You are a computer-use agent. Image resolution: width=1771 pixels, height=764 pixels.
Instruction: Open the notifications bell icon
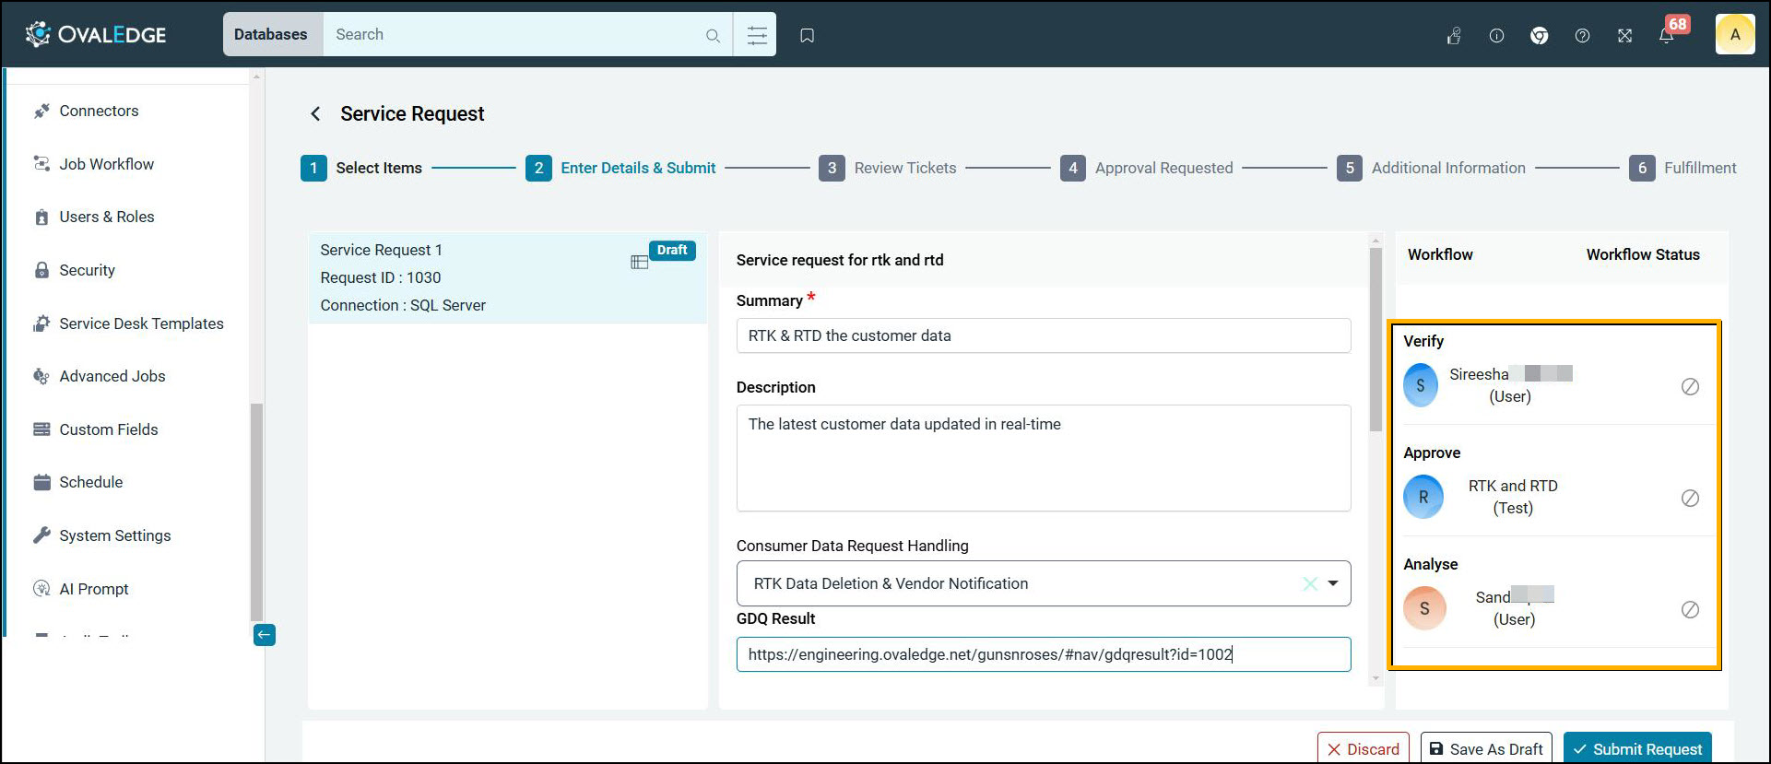(1666, 36)
